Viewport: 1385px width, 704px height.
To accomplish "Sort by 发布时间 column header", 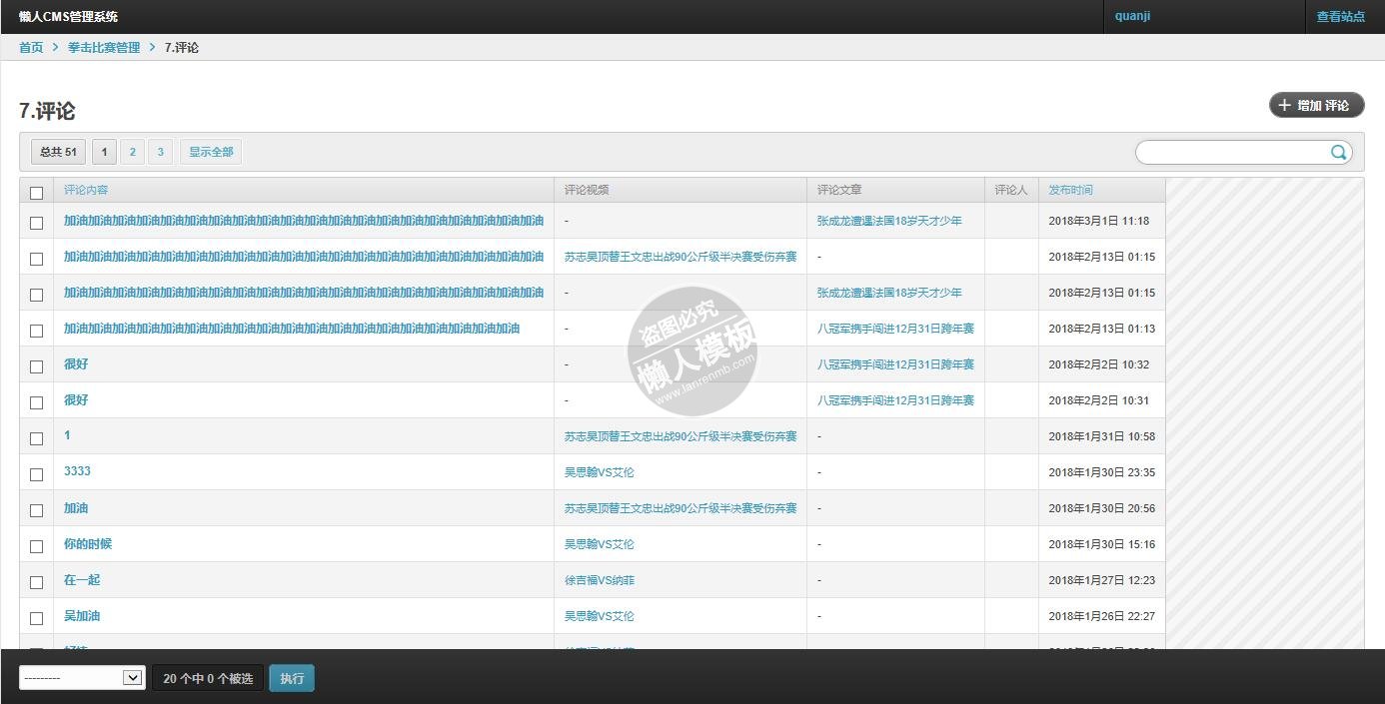I will pos(1070,190).
